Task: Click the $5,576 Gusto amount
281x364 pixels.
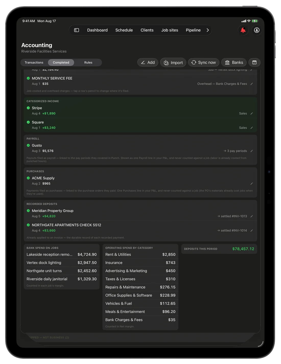Action: [48, 151]
